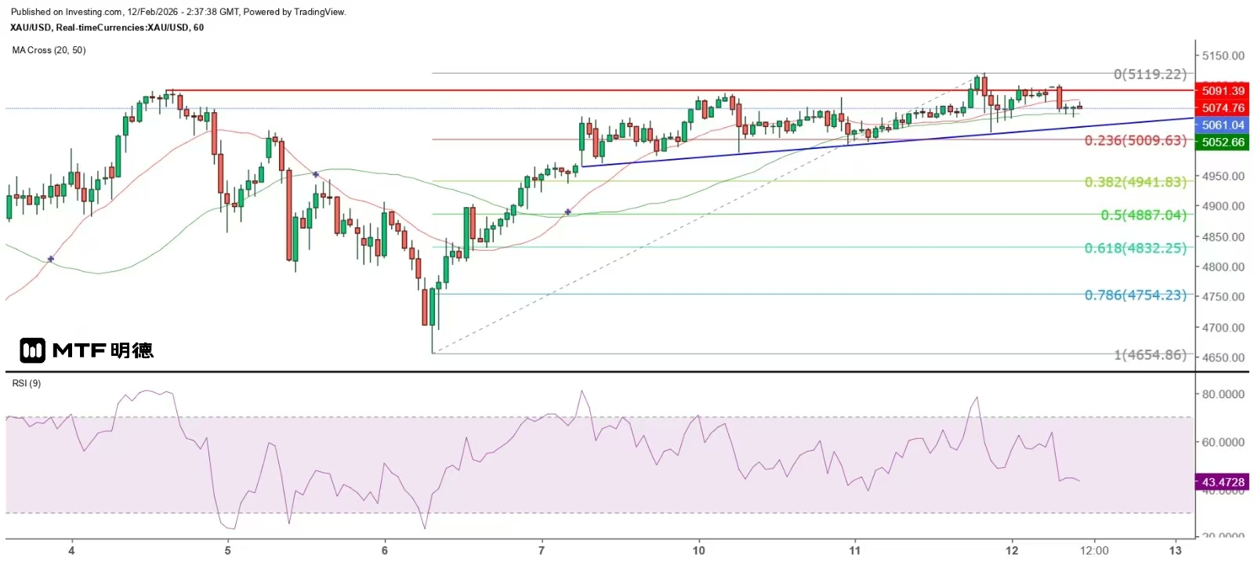This screenshot has height=562, width=1254.
Task: Select the red 5074.76 current price tag
Action: pos(1222,108)
